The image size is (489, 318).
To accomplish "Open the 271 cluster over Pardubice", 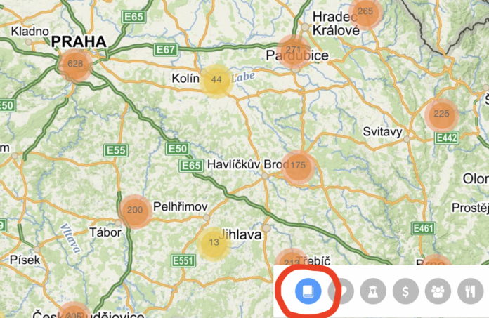I will [x=293, y=51].
